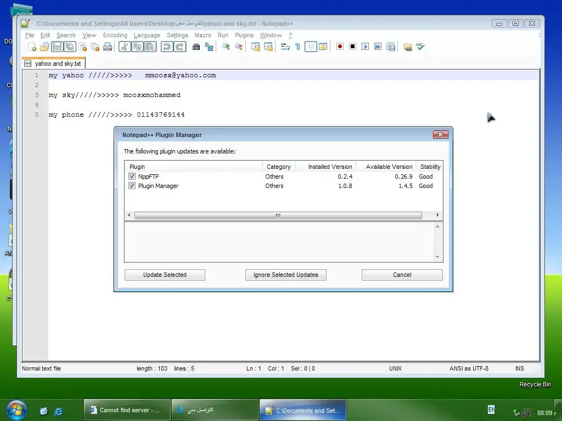Toggle Show all characters pilcrow icon
The height and width of the screenshot is (421, 562).
pyautogui.click(x=297, y=47)
